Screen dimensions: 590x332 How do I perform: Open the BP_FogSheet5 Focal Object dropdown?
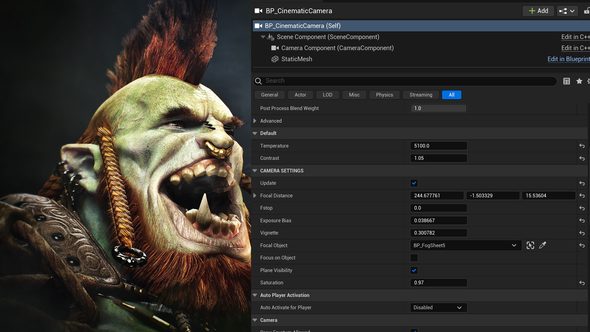[465, 245]
